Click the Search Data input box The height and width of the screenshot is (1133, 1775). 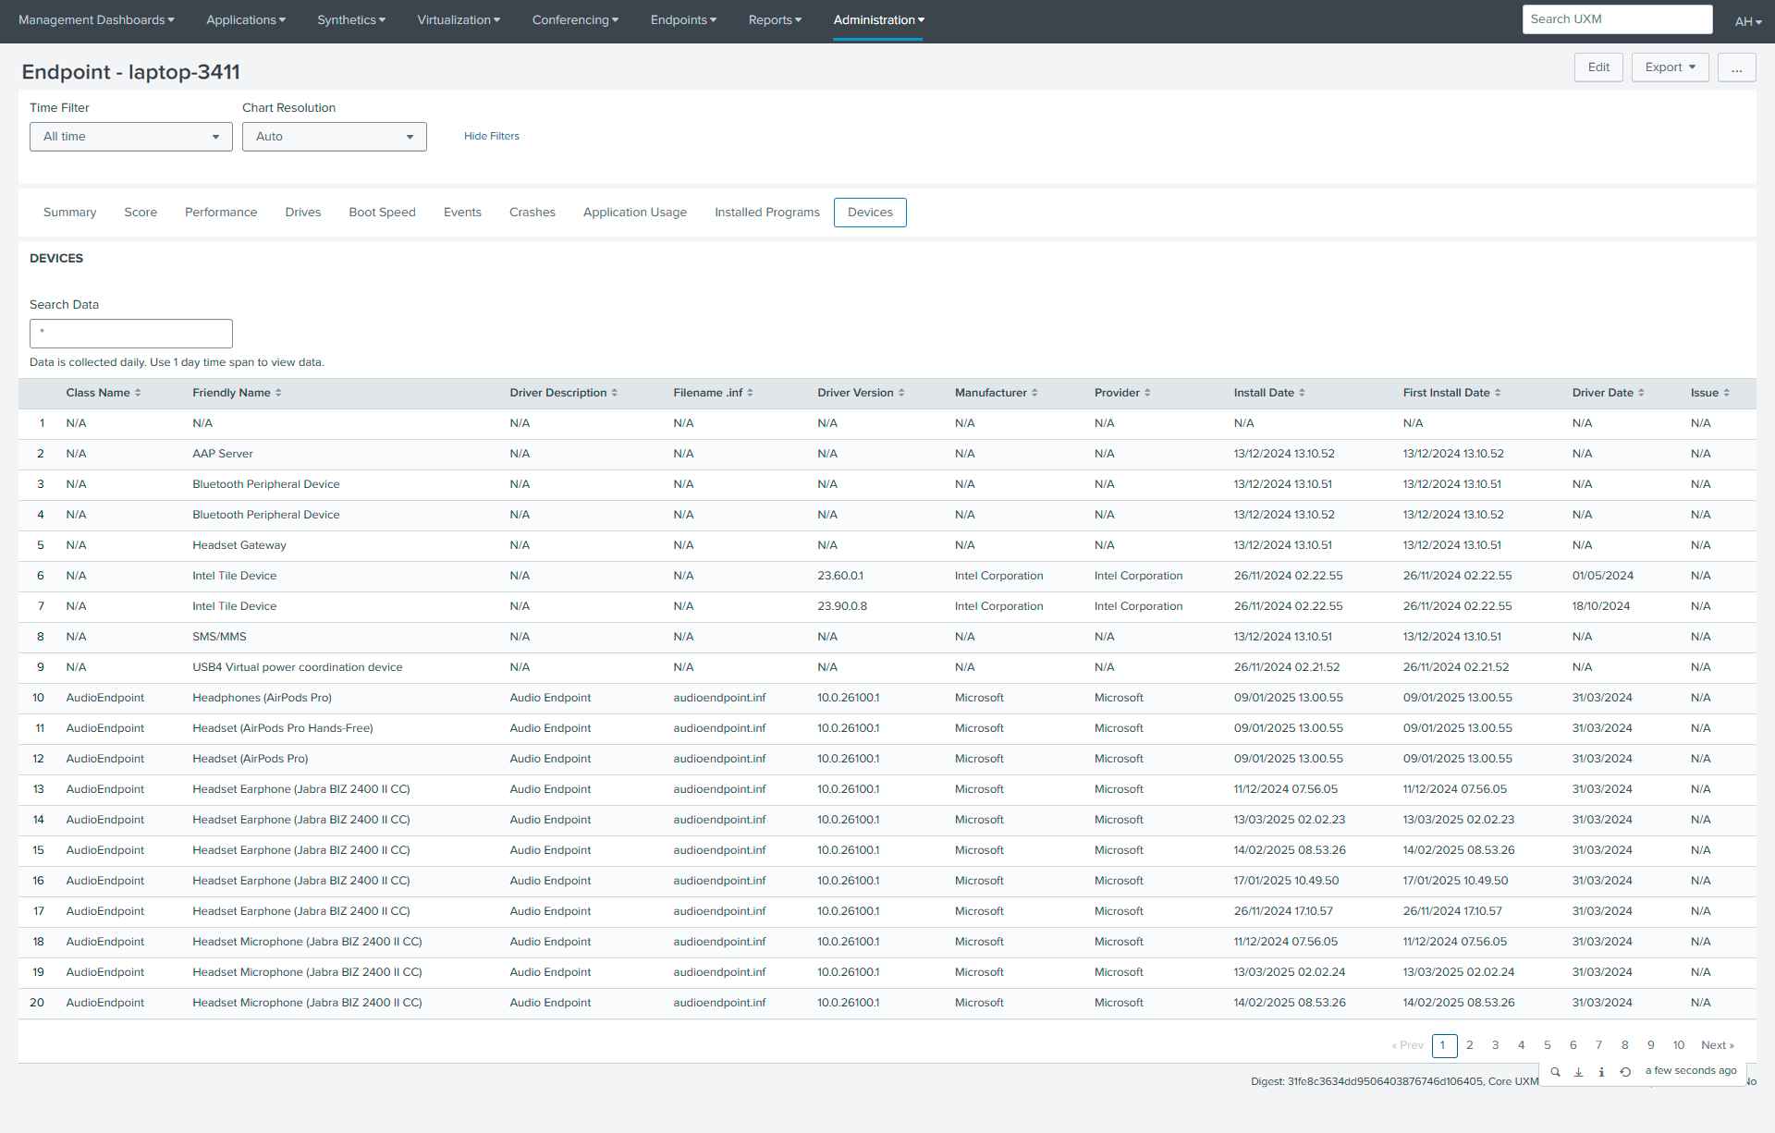point(131,334)
